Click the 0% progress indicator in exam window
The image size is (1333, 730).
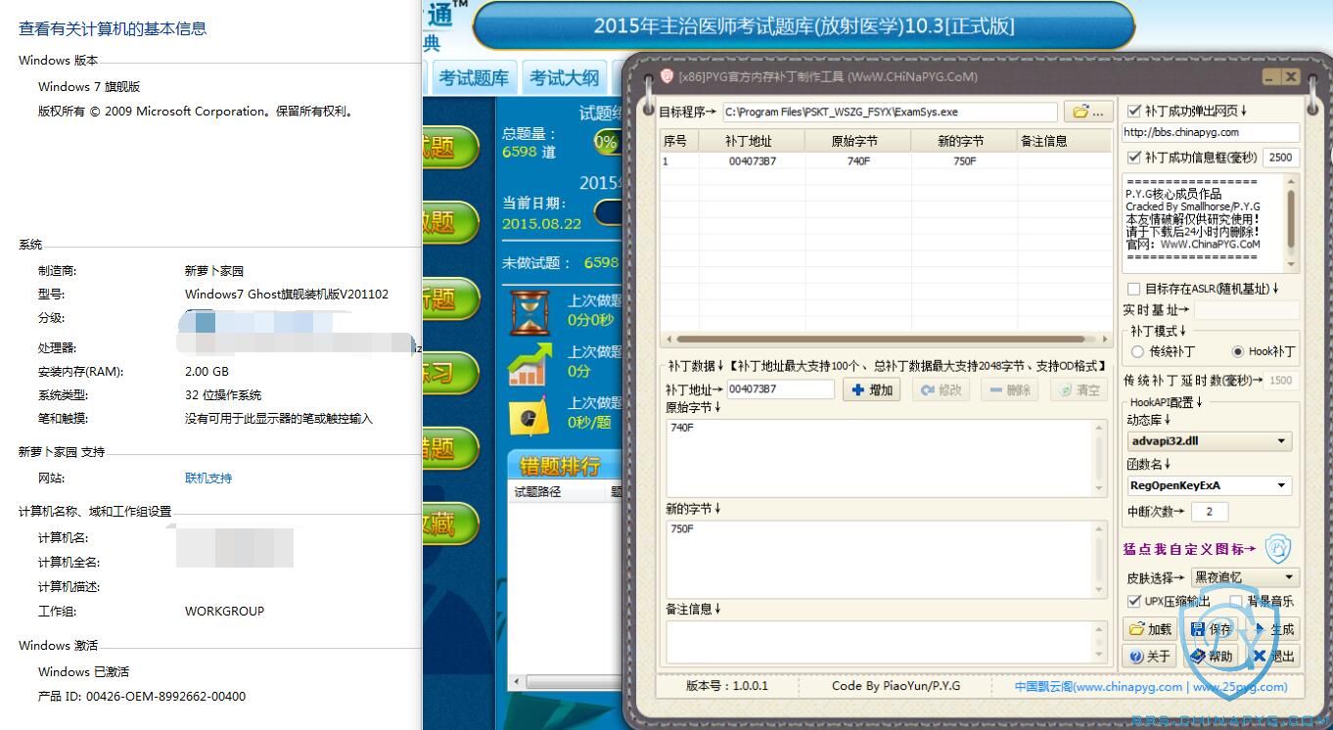[607, 142]
